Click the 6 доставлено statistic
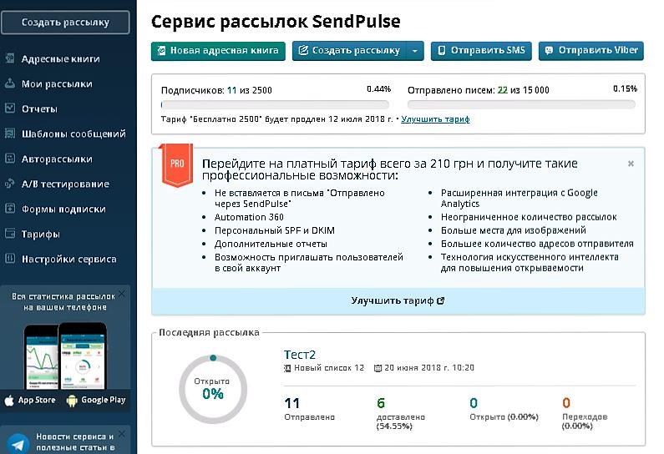This screenshot has height=454, width=664. [x=400, y=413]
